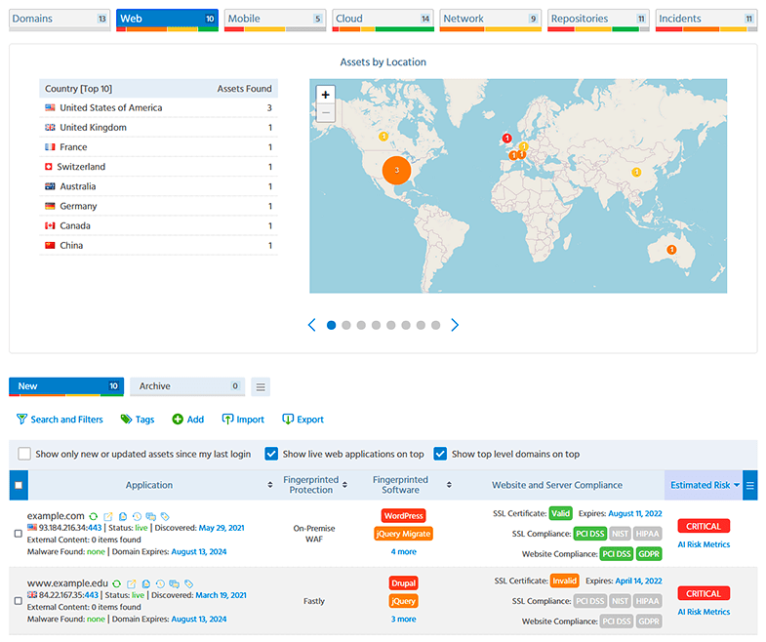Screen dimensions: 766x642
Task: Click the tag icon beside www.example.edu
Action: (x=189, y=584)
